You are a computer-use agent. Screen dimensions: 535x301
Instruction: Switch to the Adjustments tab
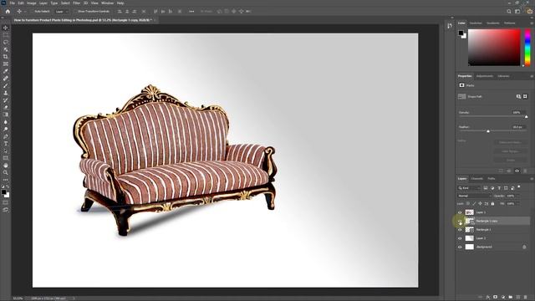(485, 76)
